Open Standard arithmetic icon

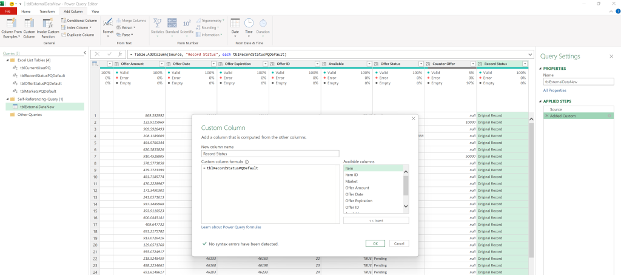click(x=172, y=23)
